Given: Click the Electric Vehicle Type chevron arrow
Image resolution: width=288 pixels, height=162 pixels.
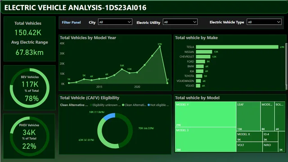Looking at the screenshot, I should point(279,22).
